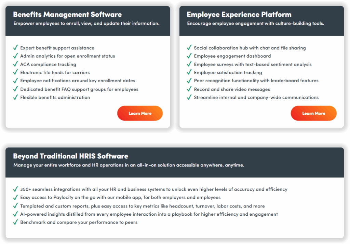Viewport: 350px width, 244px height.
Task: Select the Beyond Traditional HRIS Software heading
Action: (70, 156)
